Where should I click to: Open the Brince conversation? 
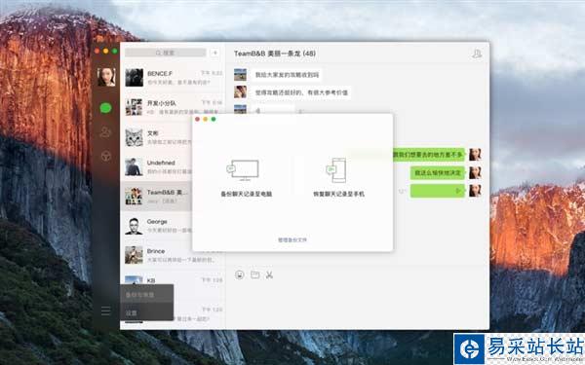coord(173,255)
